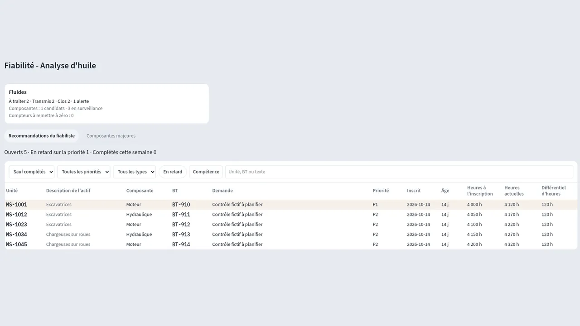Open the 'Sauf complétés' status dropdown
Viewport: 580px width, 326px height.
(32, 172)
